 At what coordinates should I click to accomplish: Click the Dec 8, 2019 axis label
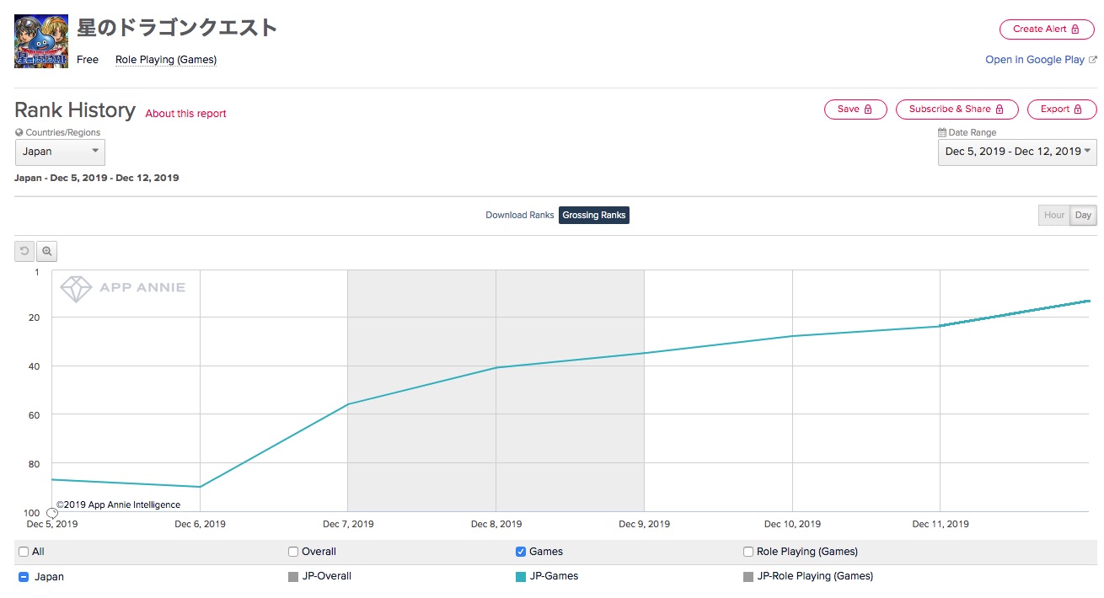[x=496, y=524]
